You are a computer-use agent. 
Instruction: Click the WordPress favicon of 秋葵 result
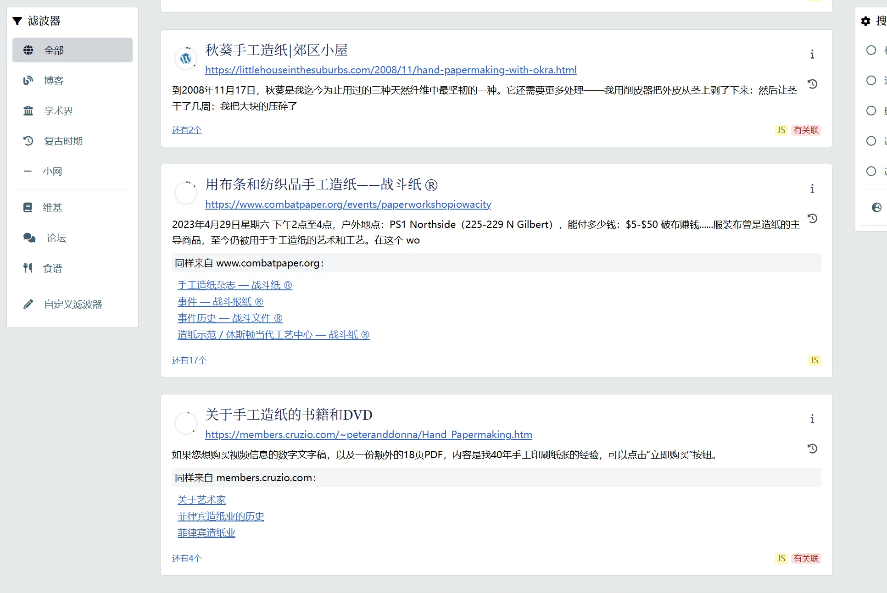point(186,59)
